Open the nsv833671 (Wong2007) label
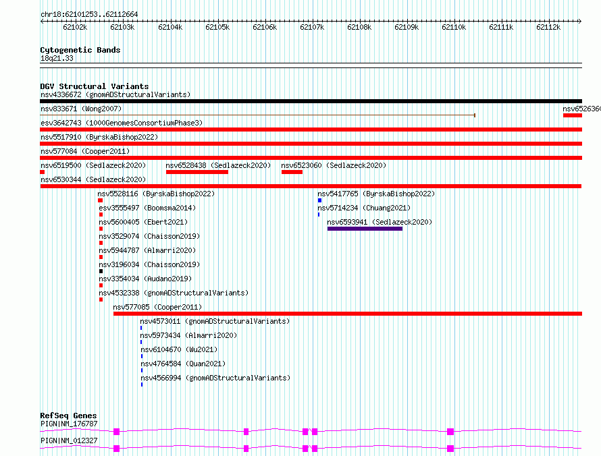The height and width of the screenshot is (456, 601). (x=81, y=109)
